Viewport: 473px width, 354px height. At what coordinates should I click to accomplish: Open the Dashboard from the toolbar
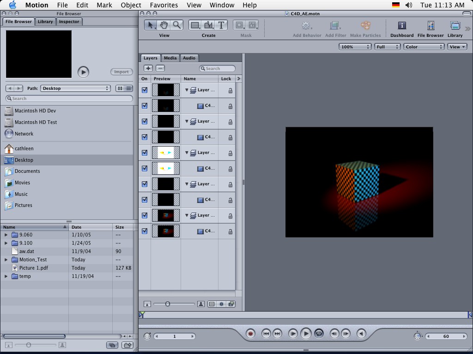pyautogui.click(x=402, y=26)
